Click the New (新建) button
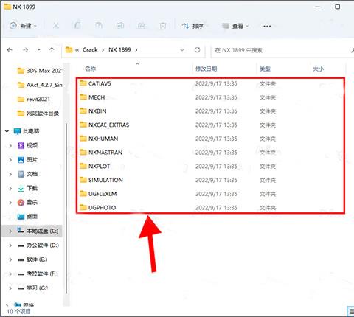The width and height of the screenshot is (354, 317). 23,26
